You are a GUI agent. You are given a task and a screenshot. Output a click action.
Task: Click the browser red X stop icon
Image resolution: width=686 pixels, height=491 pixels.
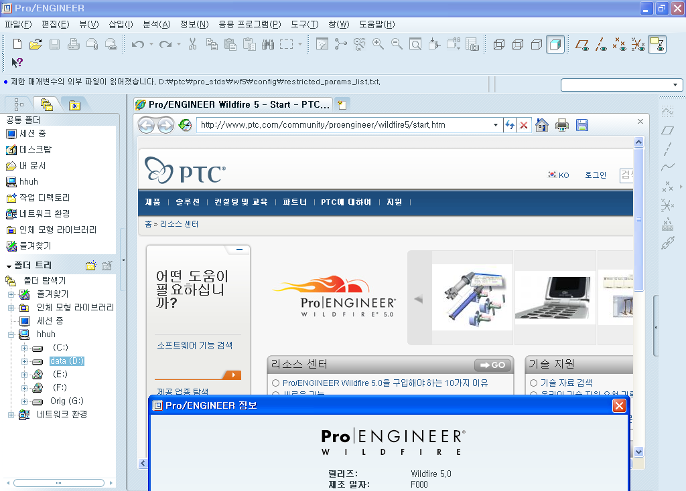(x=524, y=125)
